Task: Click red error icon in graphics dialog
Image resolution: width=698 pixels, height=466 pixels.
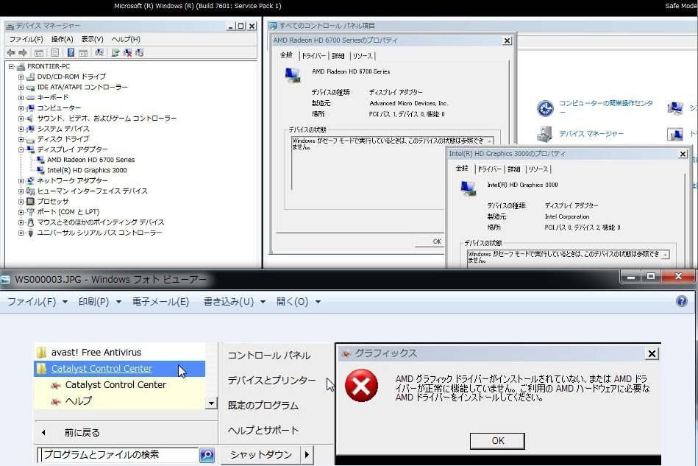Action: [x=361, y=385]
